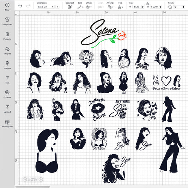Viewport: 188px width, 188px height.
Task: Select the FOREVER banner portrait
Action: [142, 59]
